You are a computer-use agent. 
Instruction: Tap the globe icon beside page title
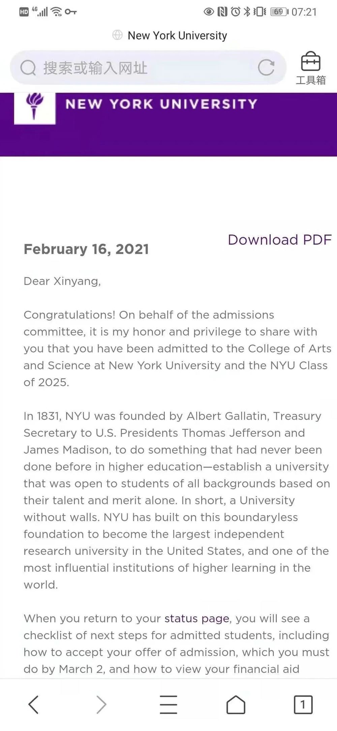(117, 35)
